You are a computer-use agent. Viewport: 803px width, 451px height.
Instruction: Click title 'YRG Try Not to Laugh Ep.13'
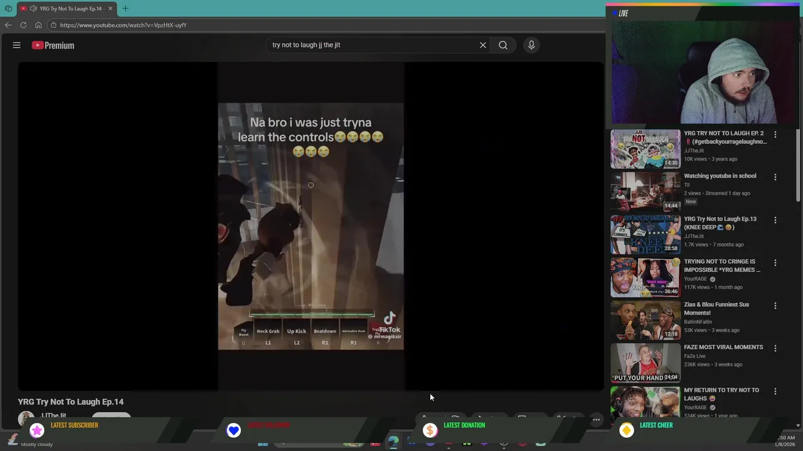tap(720, 223)
